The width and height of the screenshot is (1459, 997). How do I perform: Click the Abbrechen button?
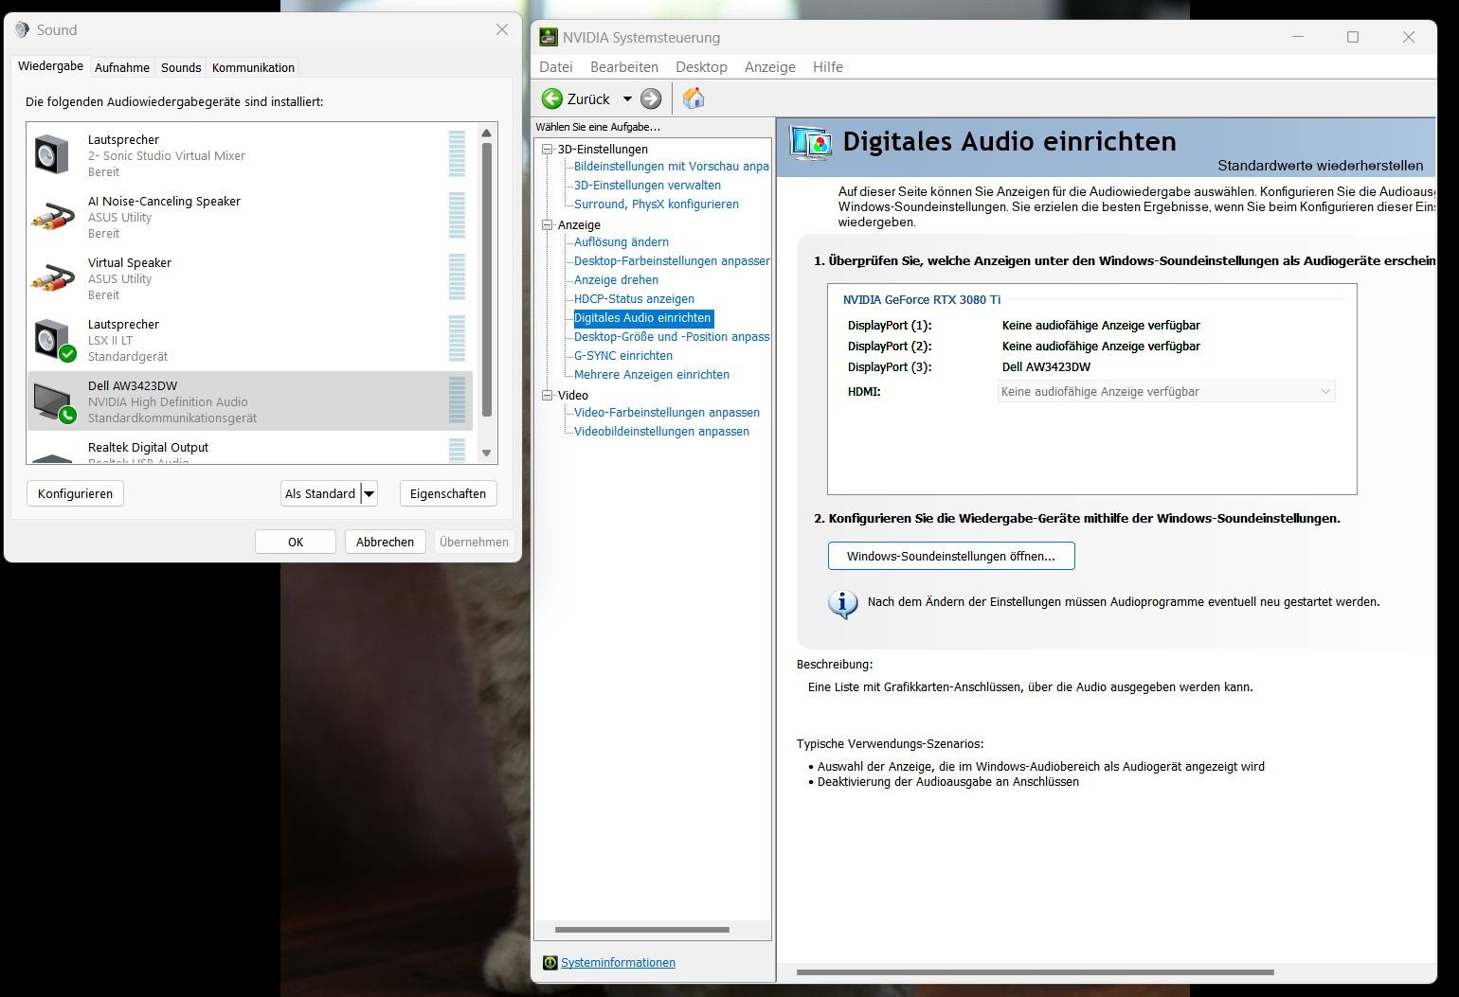pyautogui.click(x=385, y=542)
